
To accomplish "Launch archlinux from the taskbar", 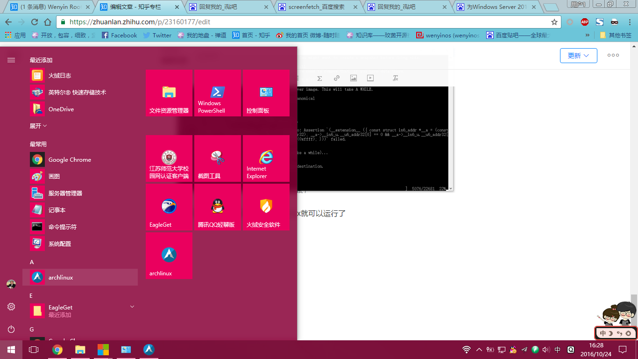I will (149, 349).
